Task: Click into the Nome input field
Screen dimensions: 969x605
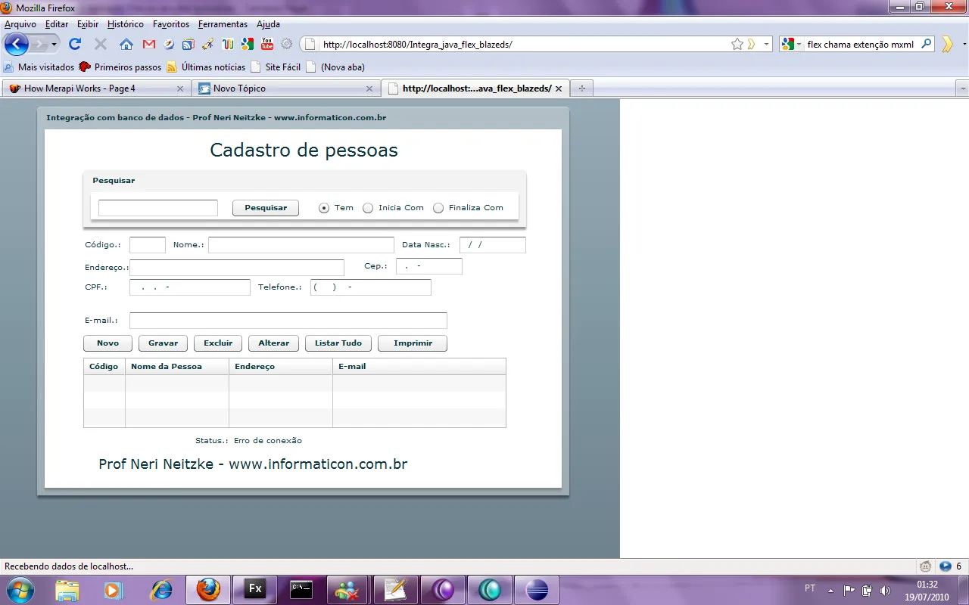Action: [301, 245]
